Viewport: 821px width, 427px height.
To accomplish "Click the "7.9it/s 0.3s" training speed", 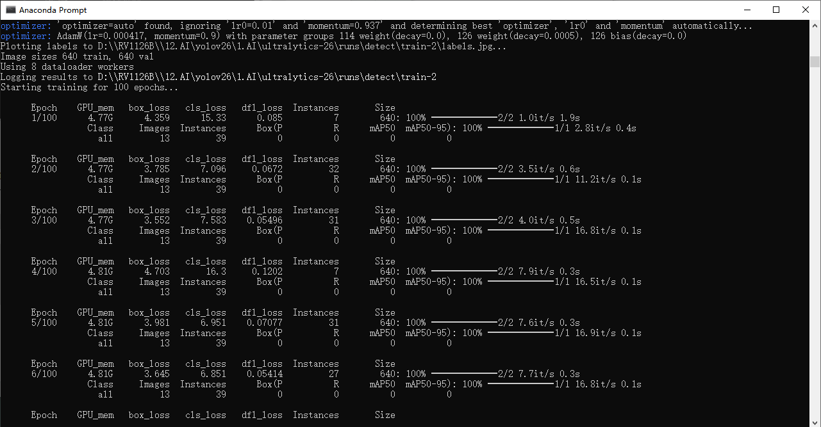I will 549,272.
